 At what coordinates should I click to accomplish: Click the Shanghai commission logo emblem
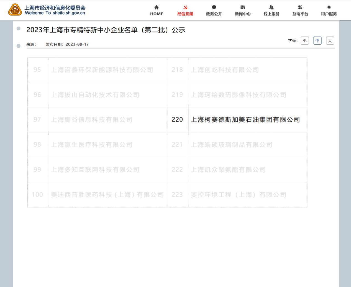tap(15, 10)
